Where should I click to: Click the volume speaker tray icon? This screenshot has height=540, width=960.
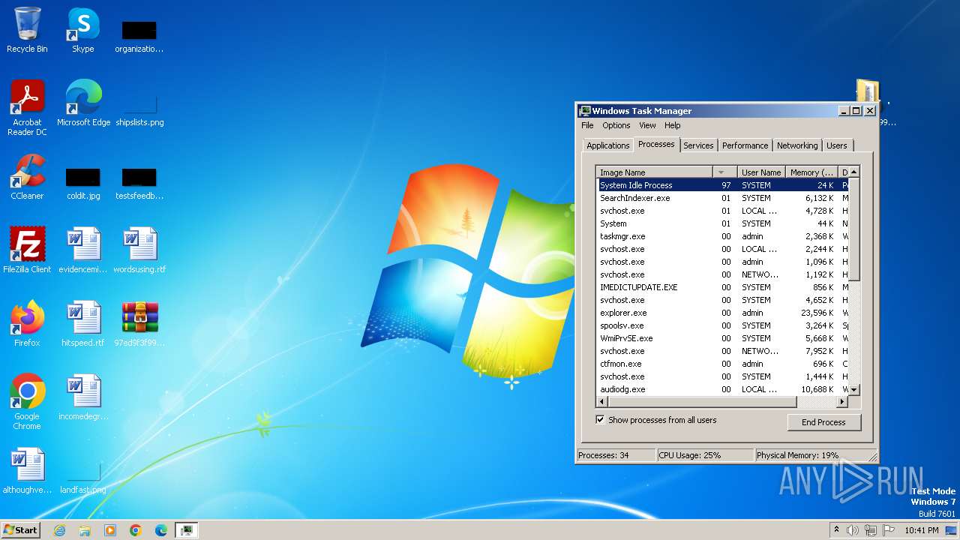(x=853, y=530)
